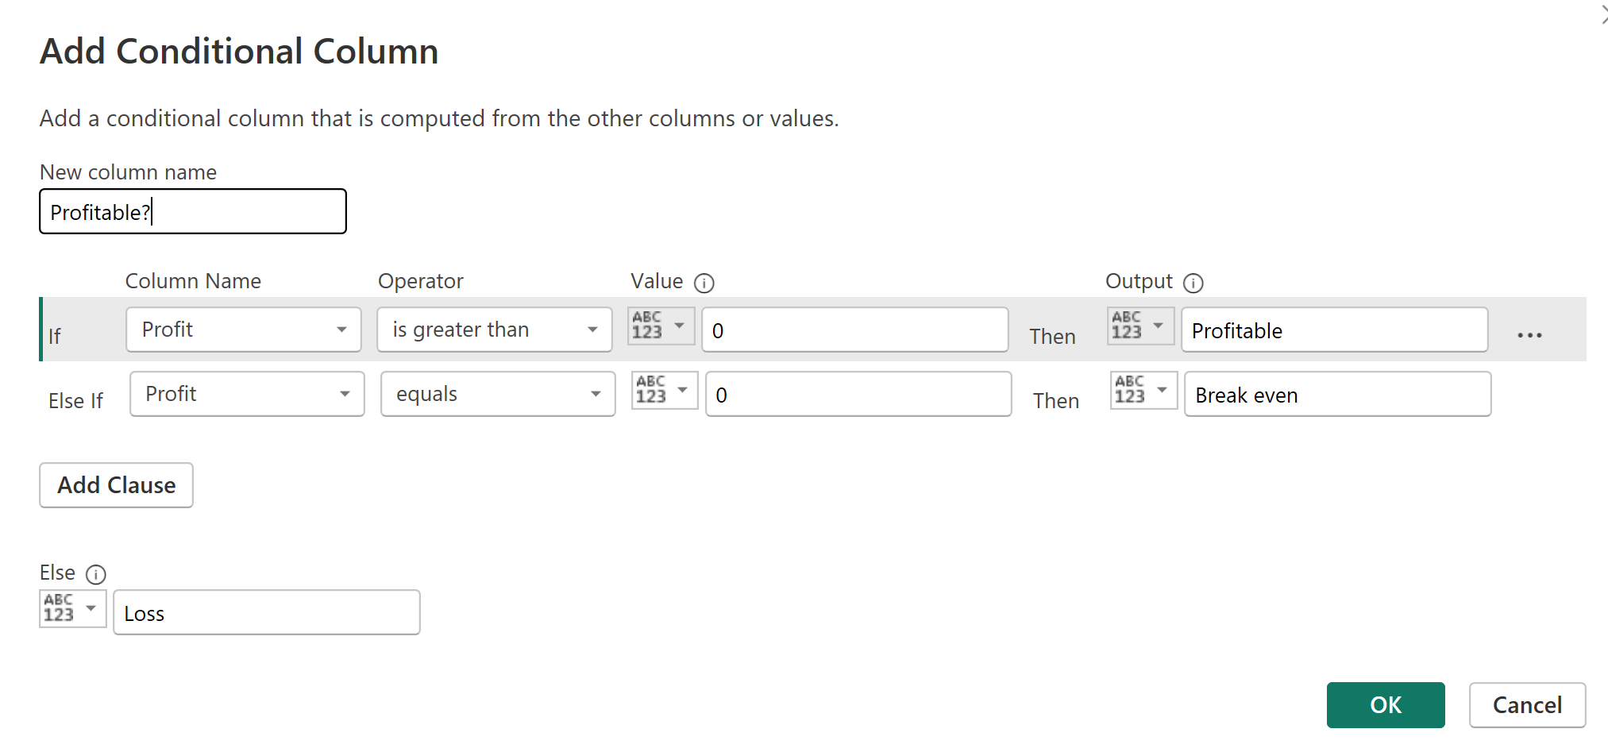1608x752 pixels.
Task: Click the 'Profitable' output text field
Action: (1334, 330)
